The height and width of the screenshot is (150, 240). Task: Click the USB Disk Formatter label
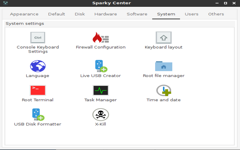[38, 124]
